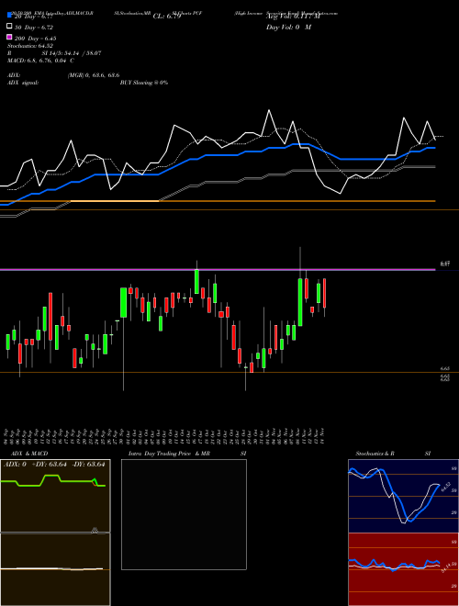
Task: Click the 'Avg Vol: 0.117 M' readout
Action: tap(293, 17)
